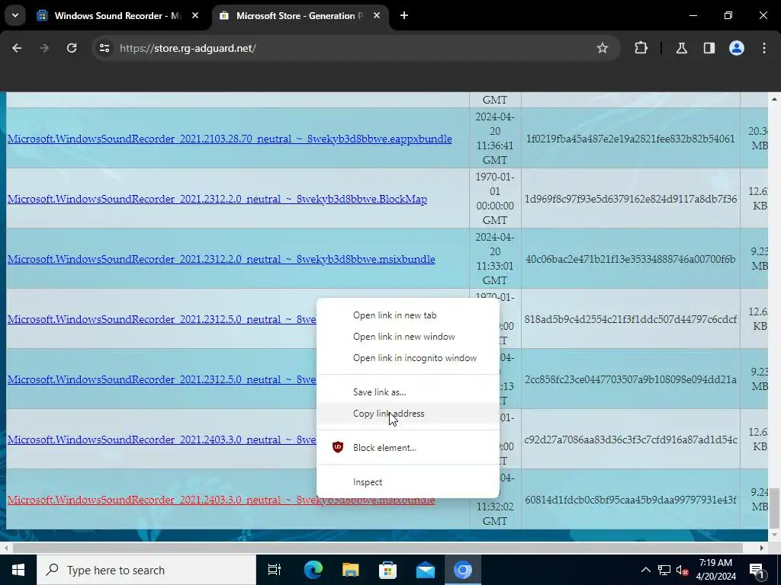Toggle the browser side panel

pyautogui.click(x=709, y=48)
